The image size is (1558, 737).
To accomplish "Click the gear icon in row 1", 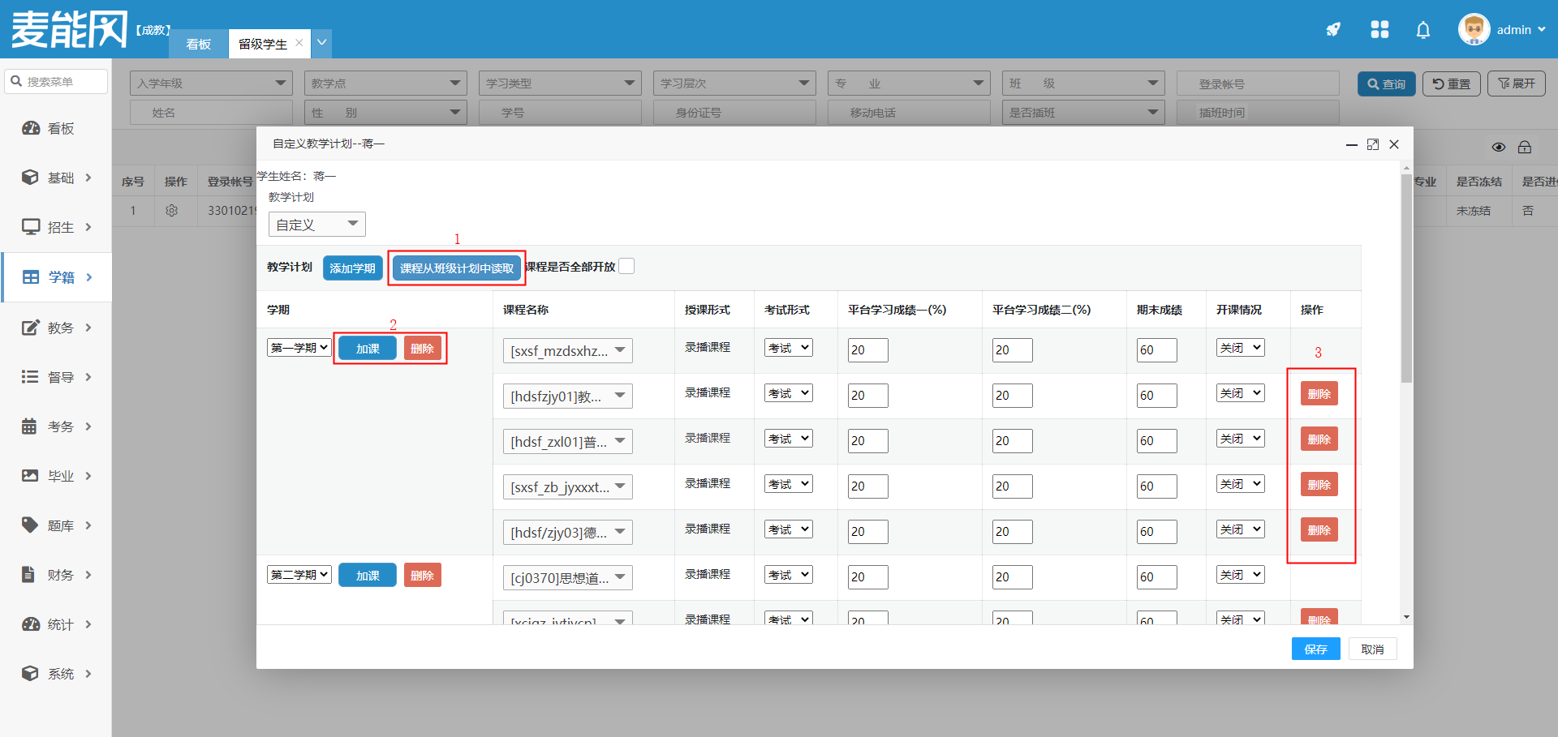I will click(x=171, y=211).
